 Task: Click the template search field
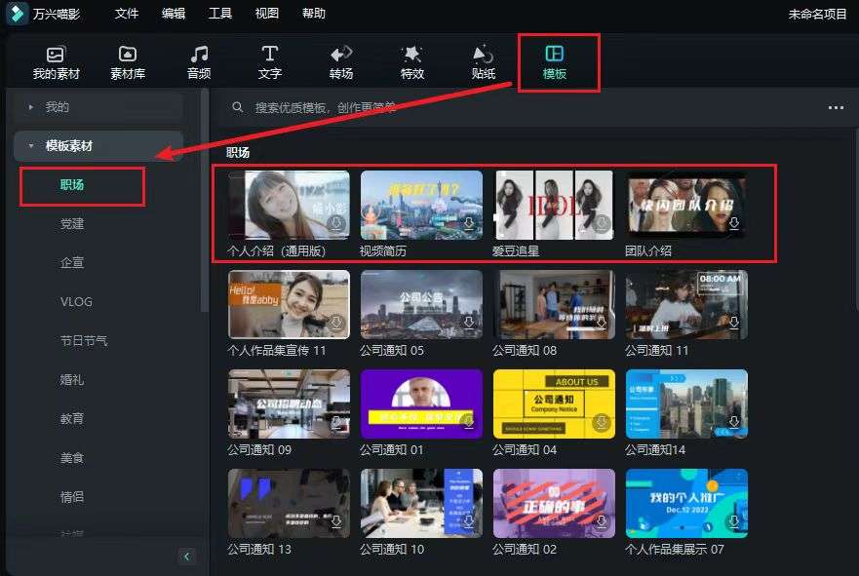pos(390,108)
